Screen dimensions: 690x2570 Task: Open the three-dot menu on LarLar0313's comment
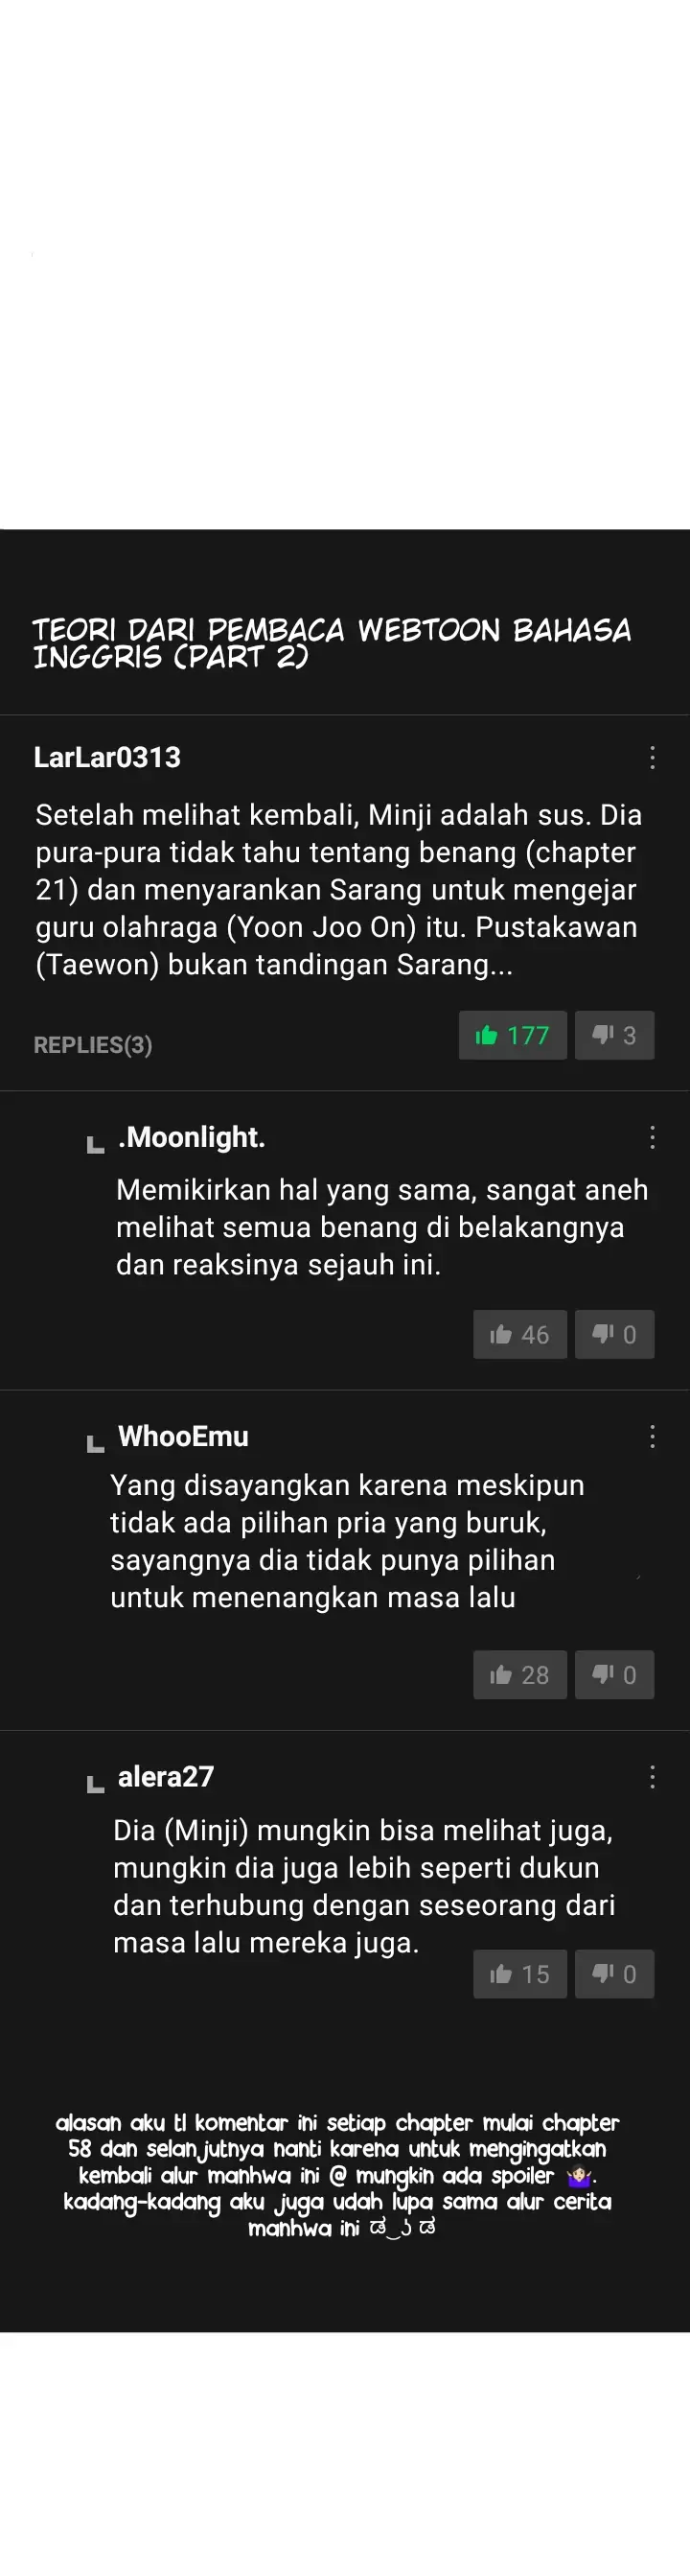pyautogui.click(x=652, y=758)
